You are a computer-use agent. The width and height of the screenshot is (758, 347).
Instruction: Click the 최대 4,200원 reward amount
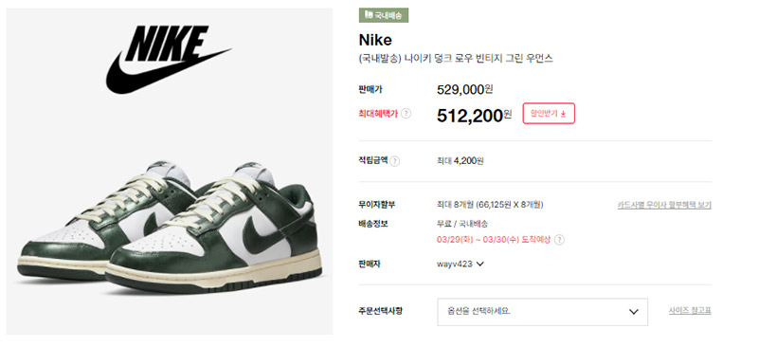460,161
